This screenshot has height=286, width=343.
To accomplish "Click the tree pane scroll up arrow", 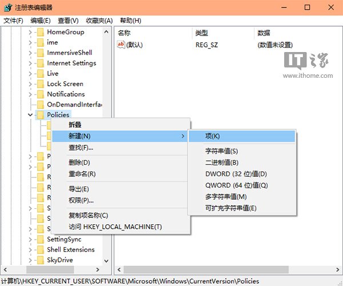I will tap(106, 32).
